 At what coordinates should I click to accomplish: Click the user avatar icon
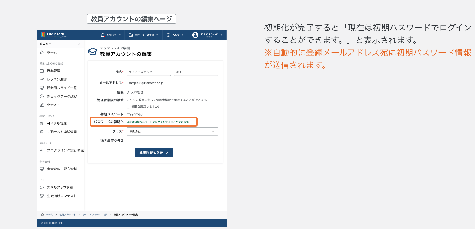point(195,35)
